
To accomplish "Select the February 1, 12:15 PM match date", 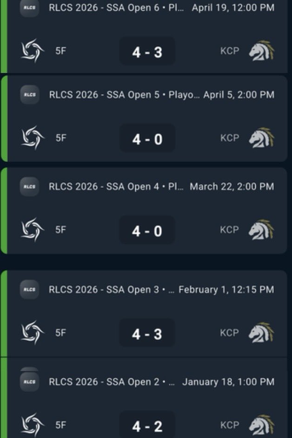I will point(226,289).
